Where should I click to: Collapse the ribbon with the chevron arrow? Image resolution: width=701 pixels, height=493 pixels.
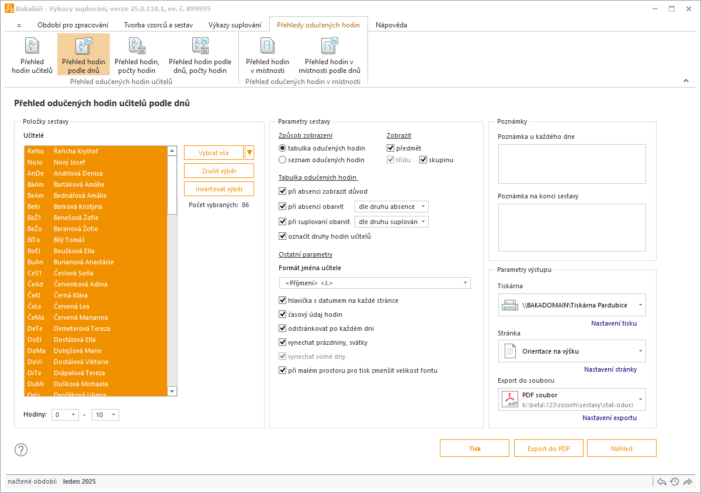[686, 81]
